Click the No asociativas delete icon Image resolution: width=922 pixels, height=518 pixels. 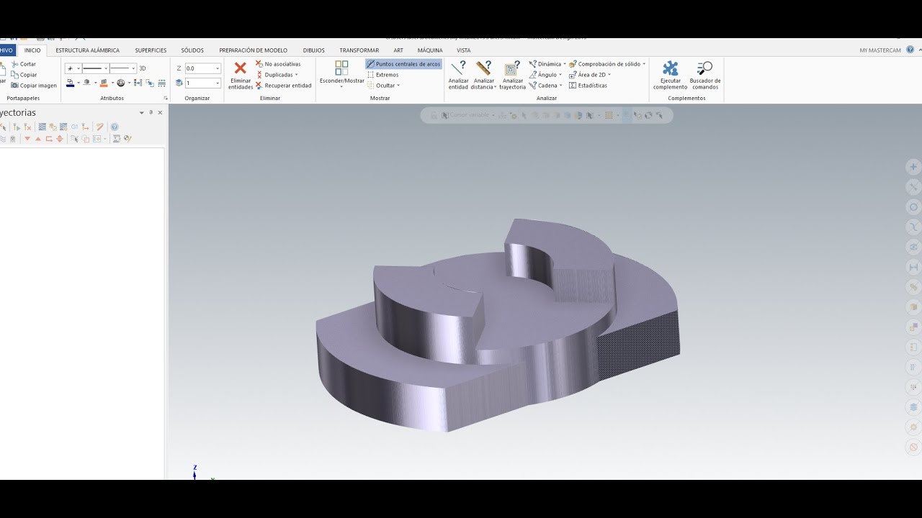tap(259, 64)
